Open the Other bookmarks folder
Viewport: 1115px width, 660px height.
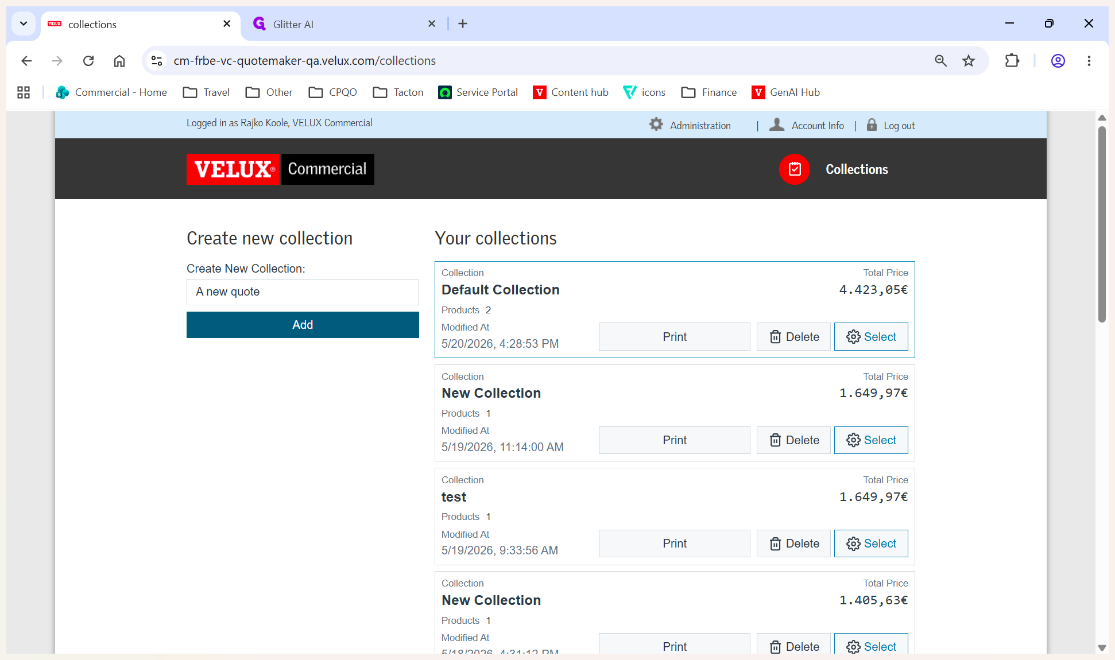coord(269,92)
